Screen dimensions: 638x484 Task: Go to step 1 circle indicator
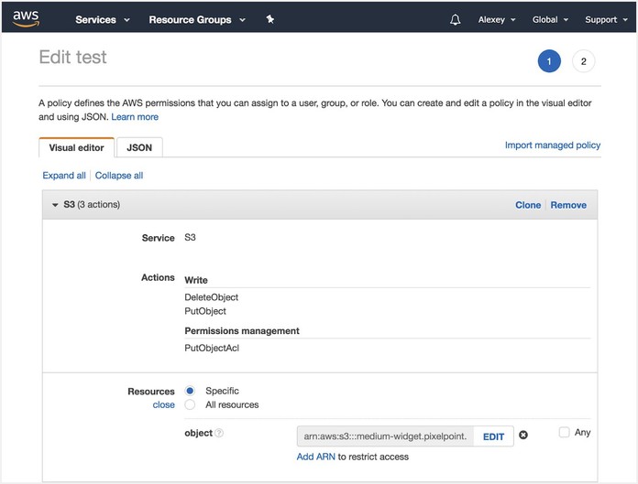pyautogui.click(x=548, y=62)
